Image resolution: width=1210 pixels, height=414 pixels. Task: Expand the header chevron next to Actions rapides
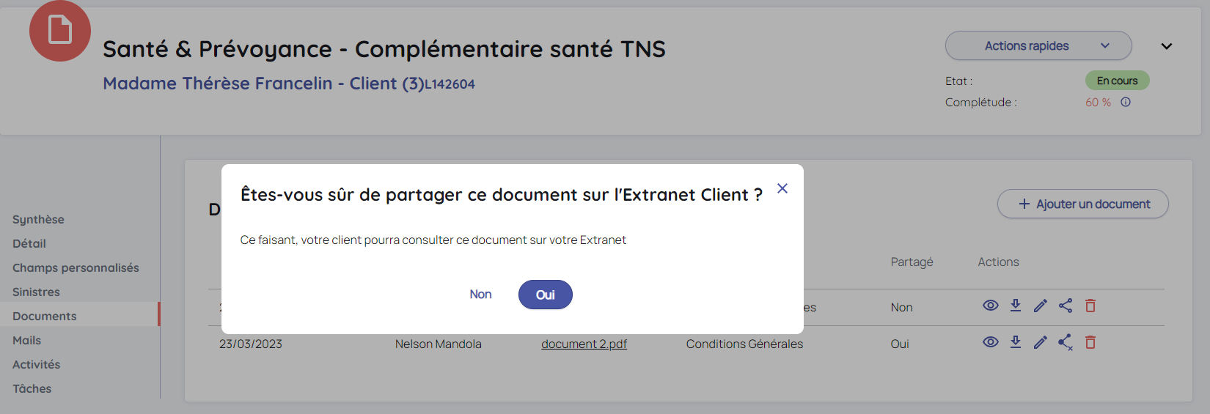1166,46
